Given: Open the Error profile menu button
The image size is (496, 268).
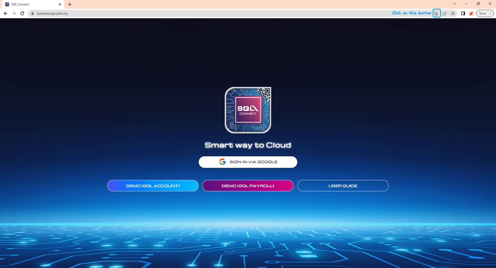Looking at the screenshot, I should [485, 13].
